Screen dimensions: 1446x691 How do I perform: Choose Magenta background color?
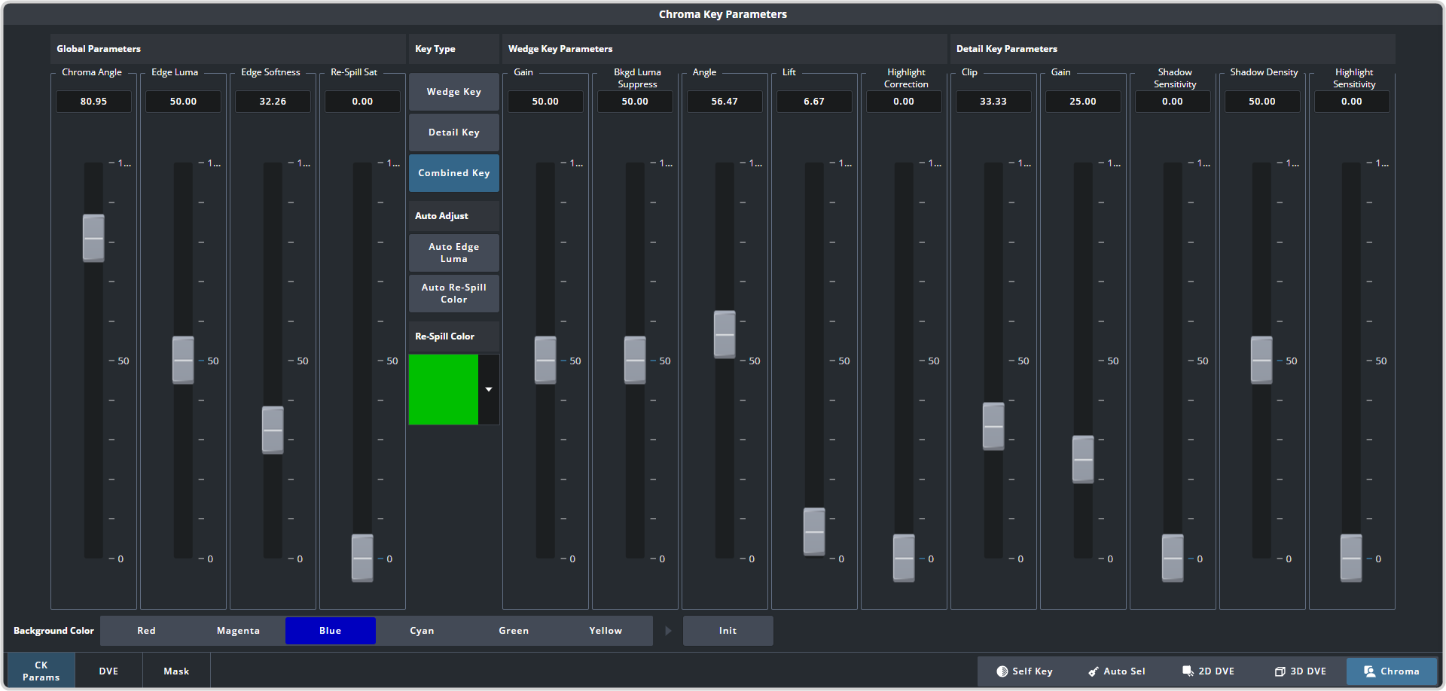coord(238,631)
